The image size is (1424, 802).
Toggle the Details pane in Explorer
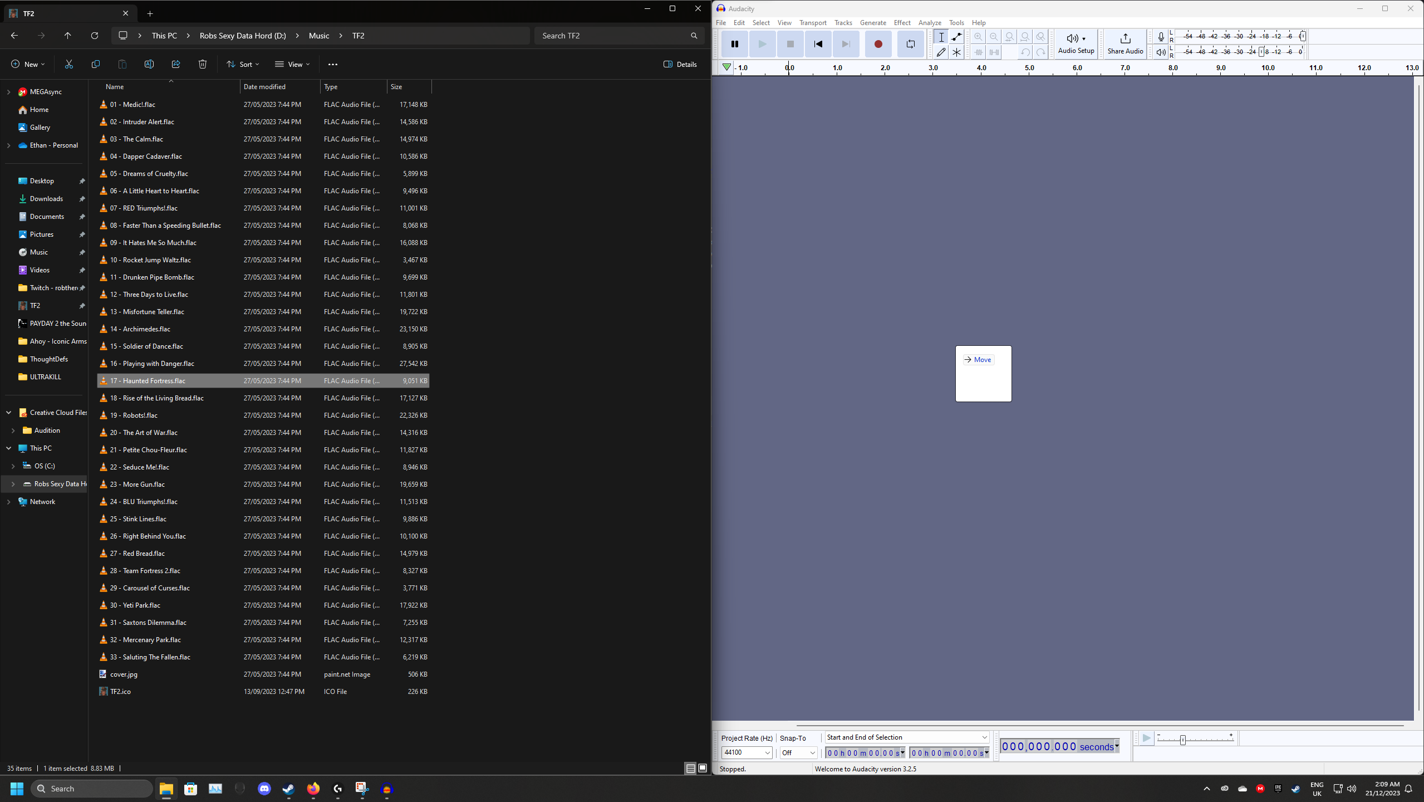pyautogui.click(x=680, y=64)
